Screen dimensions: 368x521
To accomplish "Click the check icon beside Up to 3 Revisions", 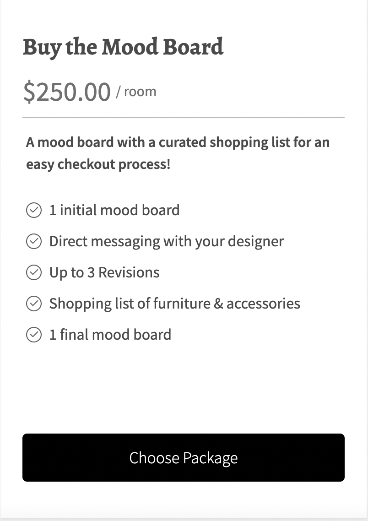I will [33, 272].
